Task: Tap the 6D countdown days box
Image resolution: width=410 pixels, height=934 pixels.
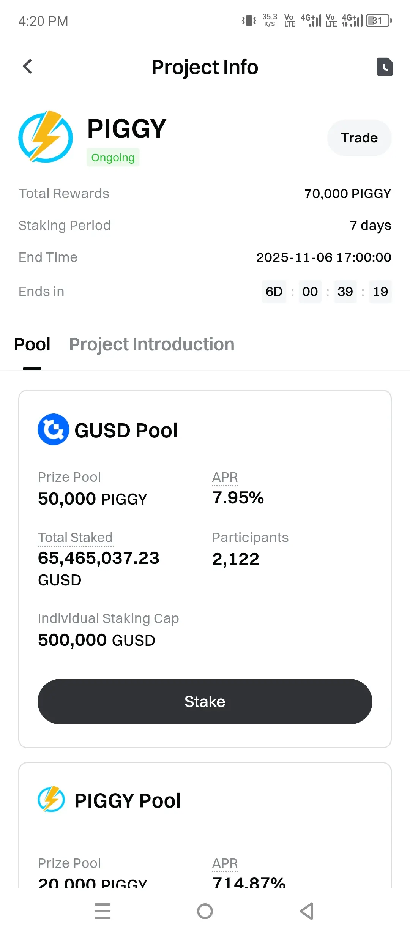Action: 274,292
